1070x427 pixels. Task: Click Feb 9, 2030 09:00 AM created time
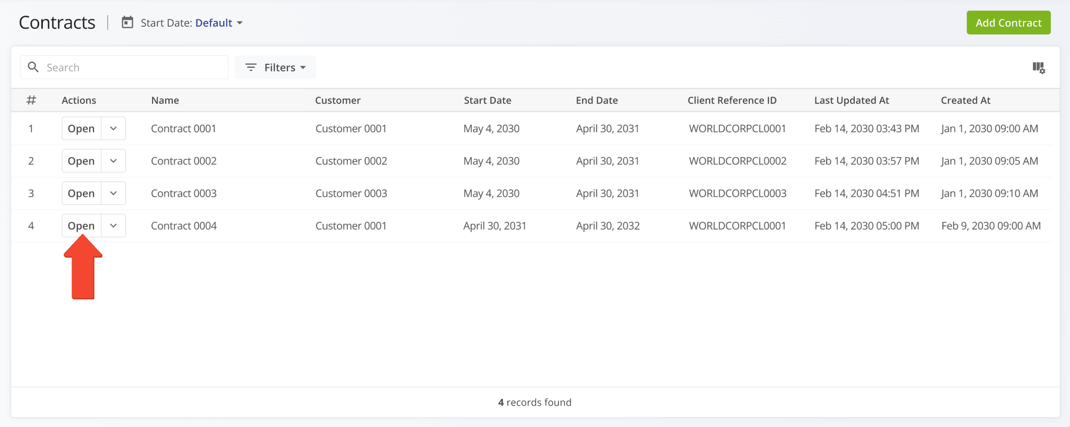(991, 226)
